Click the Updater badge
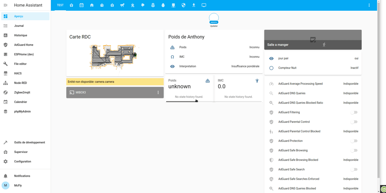This screenshot has width=386, height=193. click(214, 20)
